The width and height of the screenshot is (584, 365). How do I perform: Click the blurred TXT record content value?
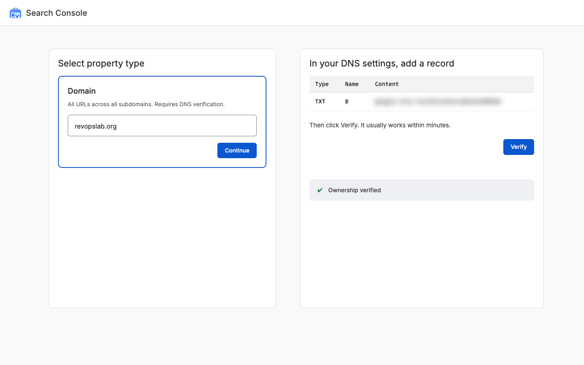[438, 101]
